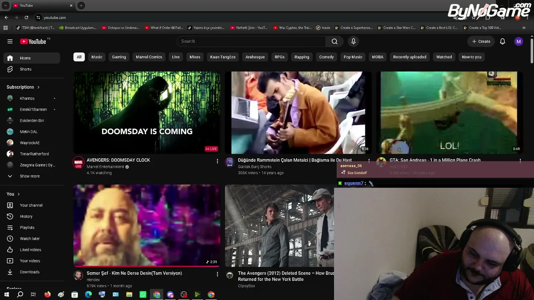Image resolution: width=534 pixels, height=300 pixels.
Task: Open the travle bookmark
Action: (323, 28)
